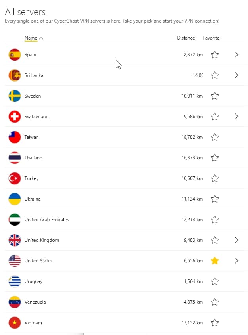Mark Sweden as favorite with star
Viewport: 248px width, 335px height.
(215, 96)
